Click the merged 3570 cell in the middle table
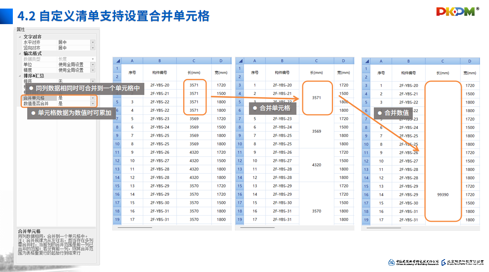Screen dimensions: 489x272 coord(317,203)
